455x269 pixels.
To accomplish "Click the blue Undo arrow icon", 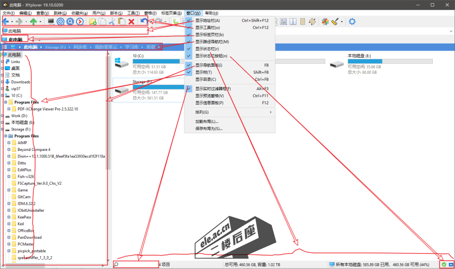I will 144,21.
